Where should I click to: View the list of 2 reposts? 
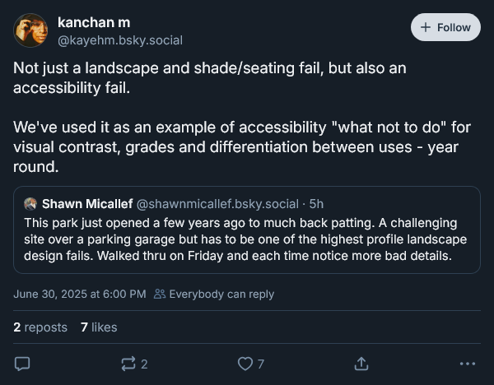pyautogui.click(x=40, y=327)
